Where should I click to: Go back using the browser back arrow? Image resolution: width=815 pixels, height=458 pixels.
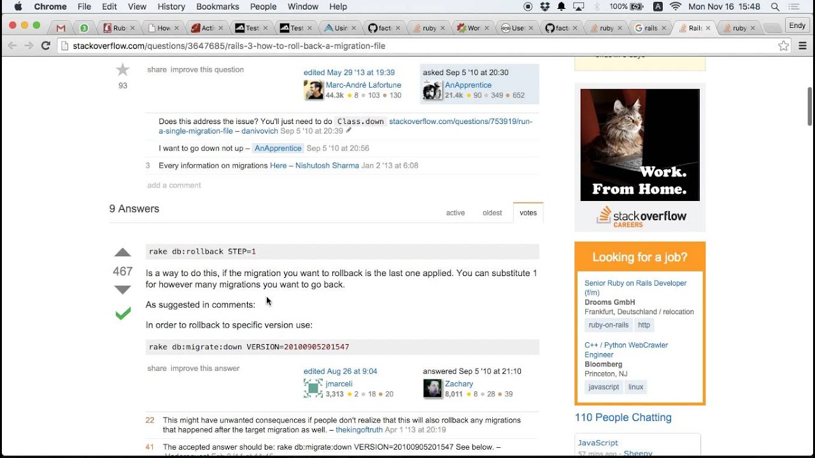pyautogui.click(x=12, y=46)
